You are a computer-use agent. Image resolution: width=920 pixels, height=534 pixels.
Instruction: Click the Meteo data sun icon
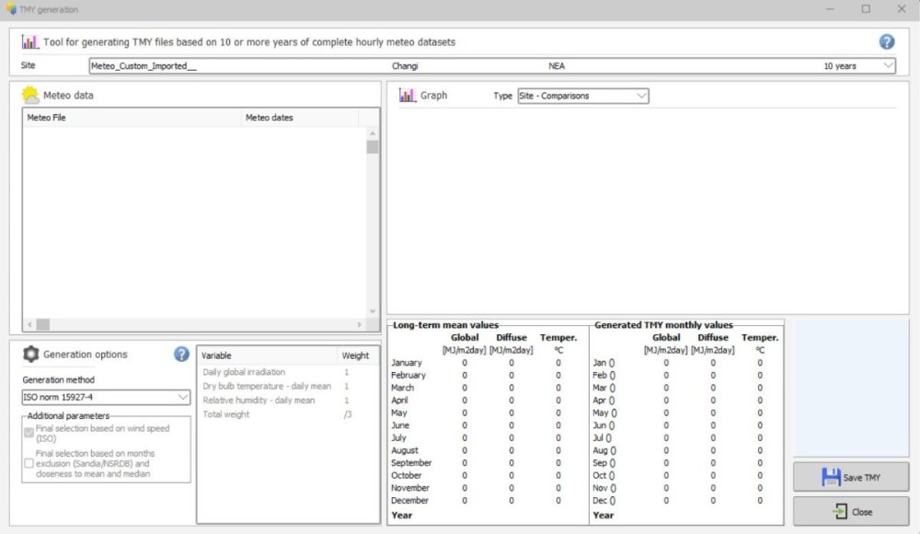click(x=30, y=95)
